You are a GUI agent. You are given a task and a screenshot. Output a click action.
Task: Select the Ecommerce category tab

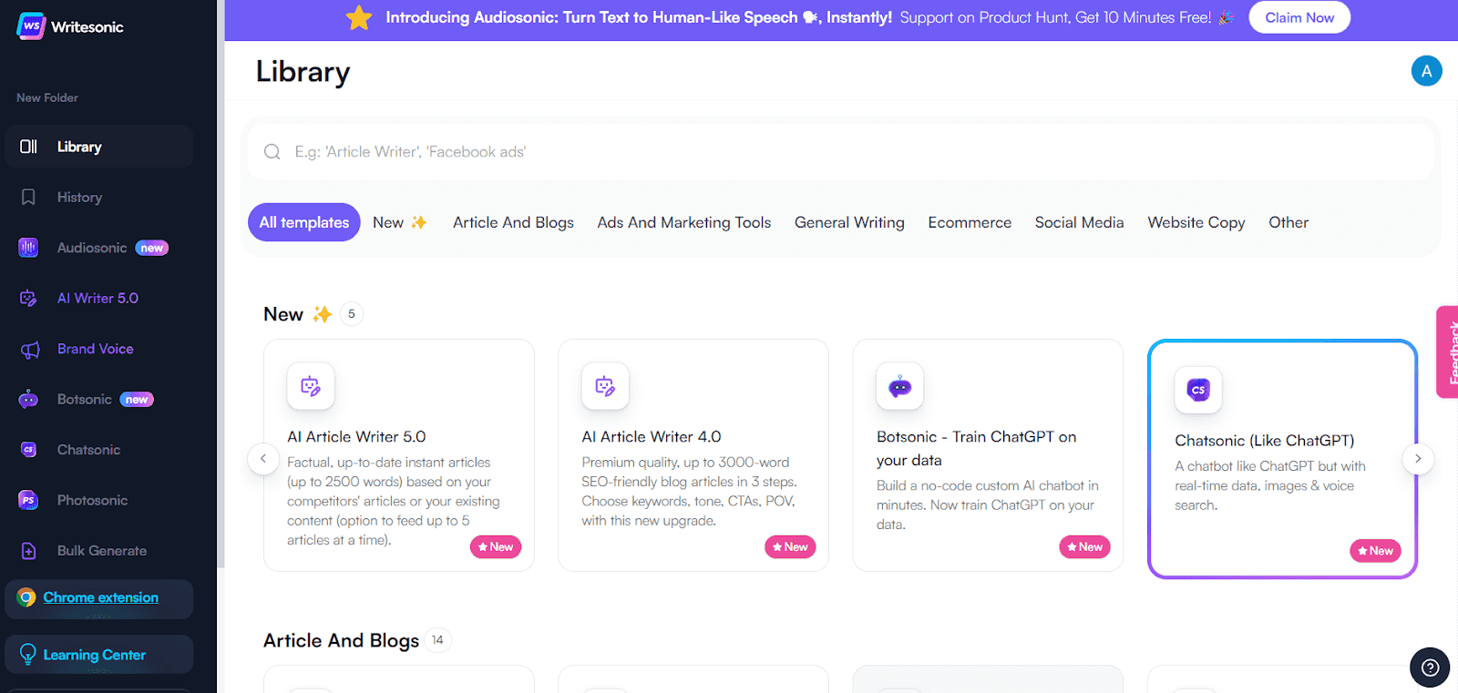coord(970,222)
